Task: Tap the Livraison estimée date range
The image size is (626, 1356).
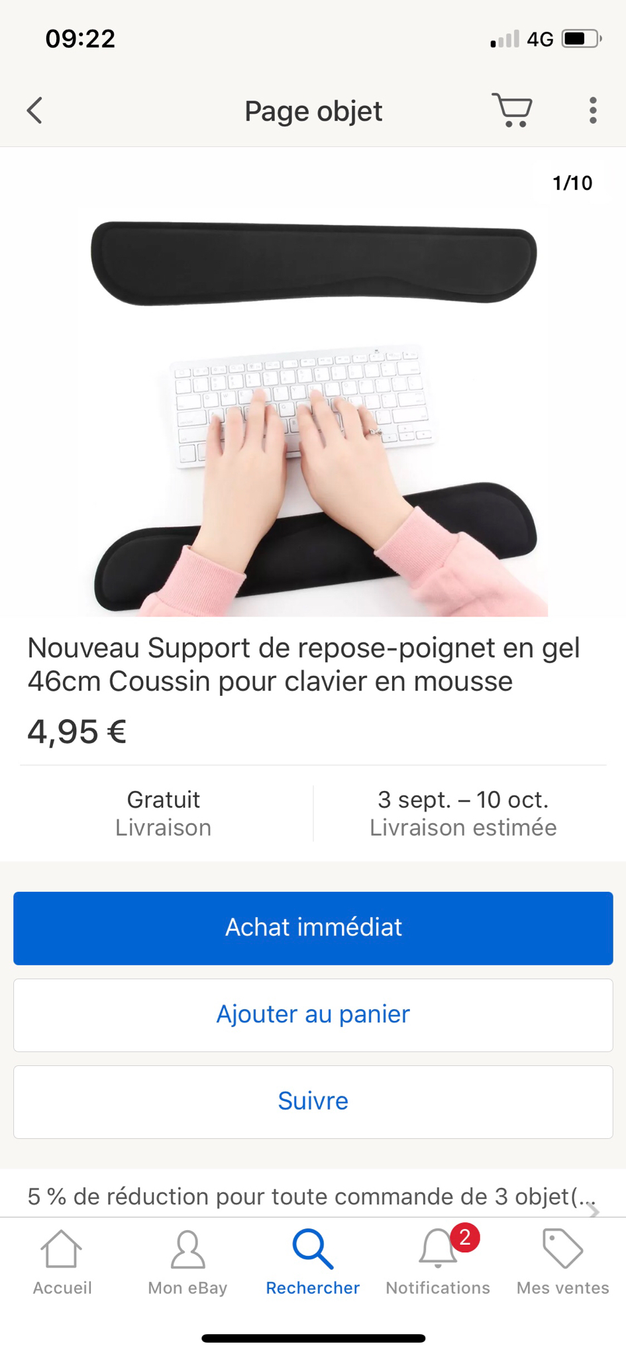Action: pyautogui.click(x=463, y=813)
